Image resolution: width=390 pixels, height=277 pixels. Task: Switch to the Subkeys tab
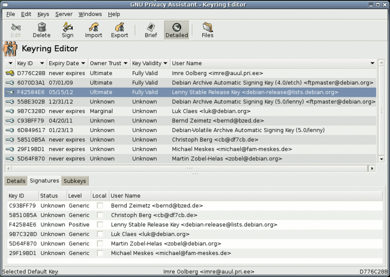click(x=75, y=181)
